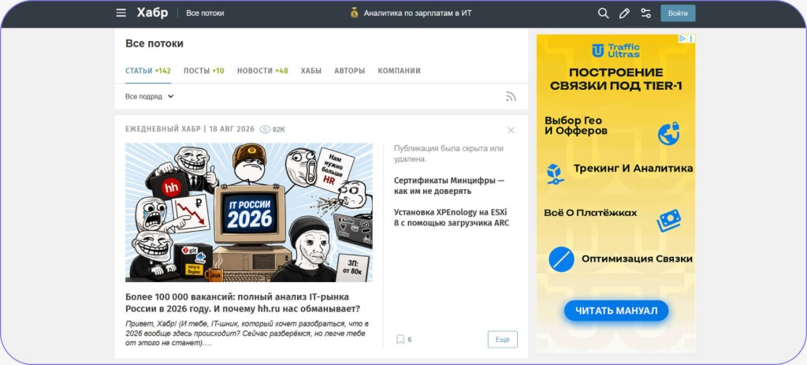807x365 pixels.
Task: Expand the Все подряд filter dropdown
Action: click(x=150, y=96)
